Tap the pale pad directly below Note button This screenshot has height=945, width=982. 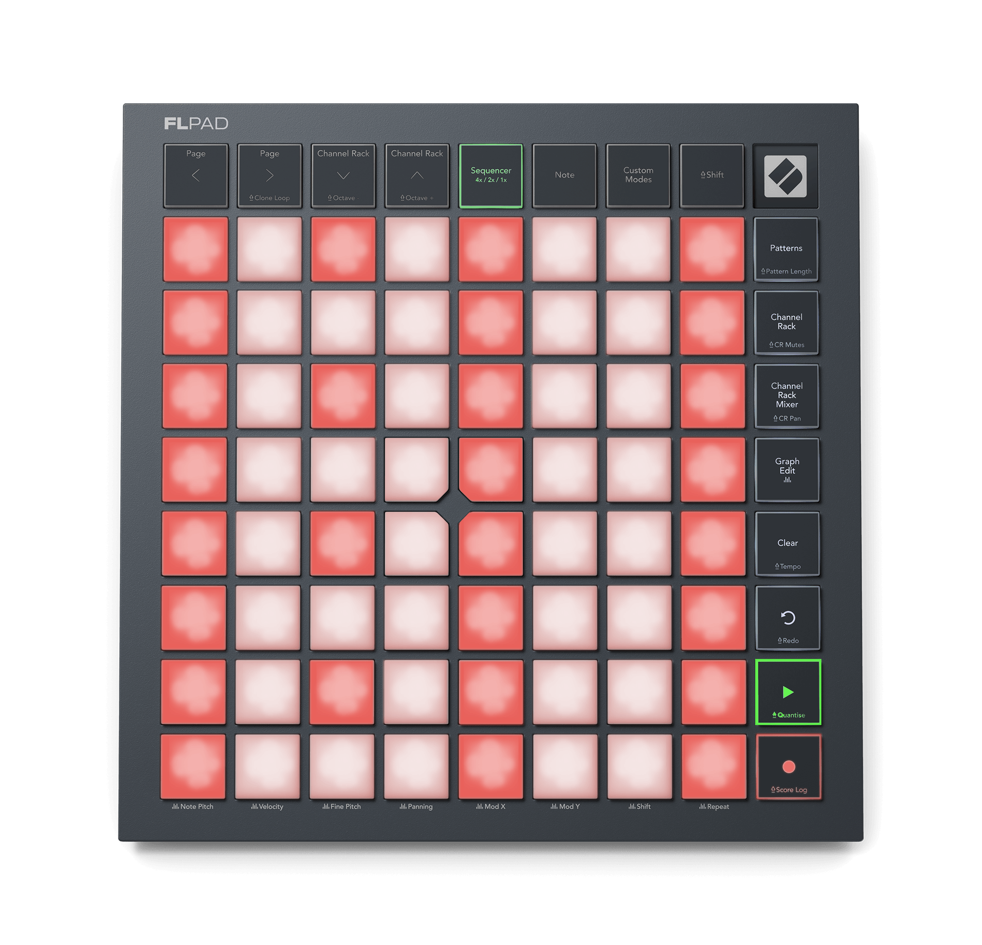coord(565,249)
